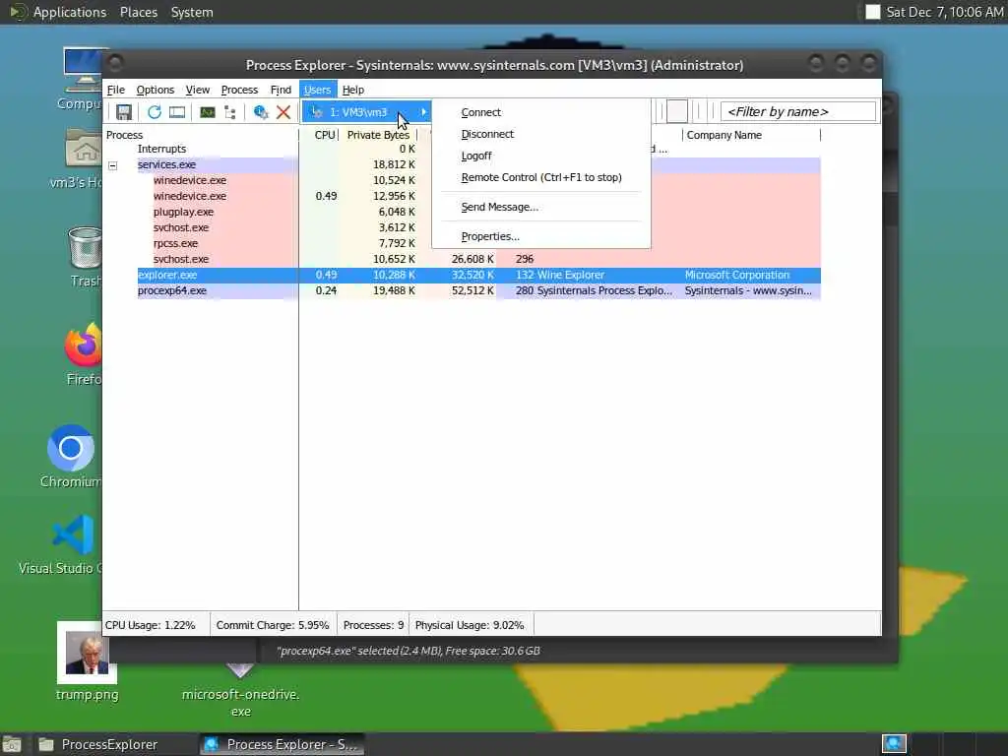Open the System Information graph icon
Viewport: 1008px width, 756px height.
pyautogui.click(x=207, y=112)
